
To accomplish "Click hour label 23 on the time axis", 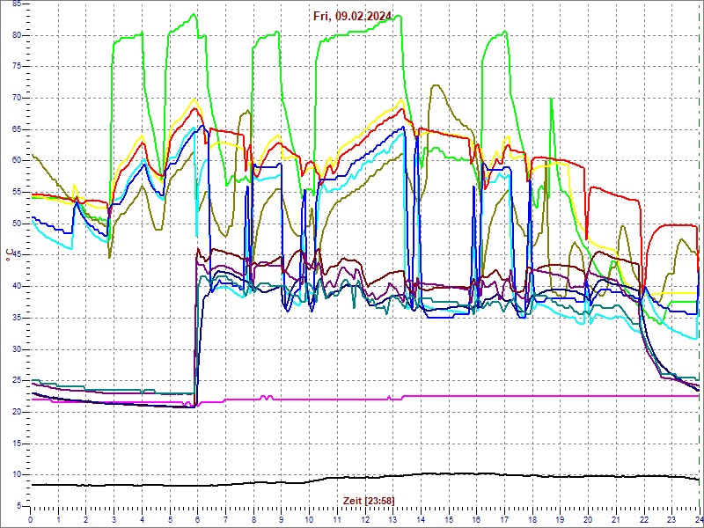I will click(x=671, y=519).
